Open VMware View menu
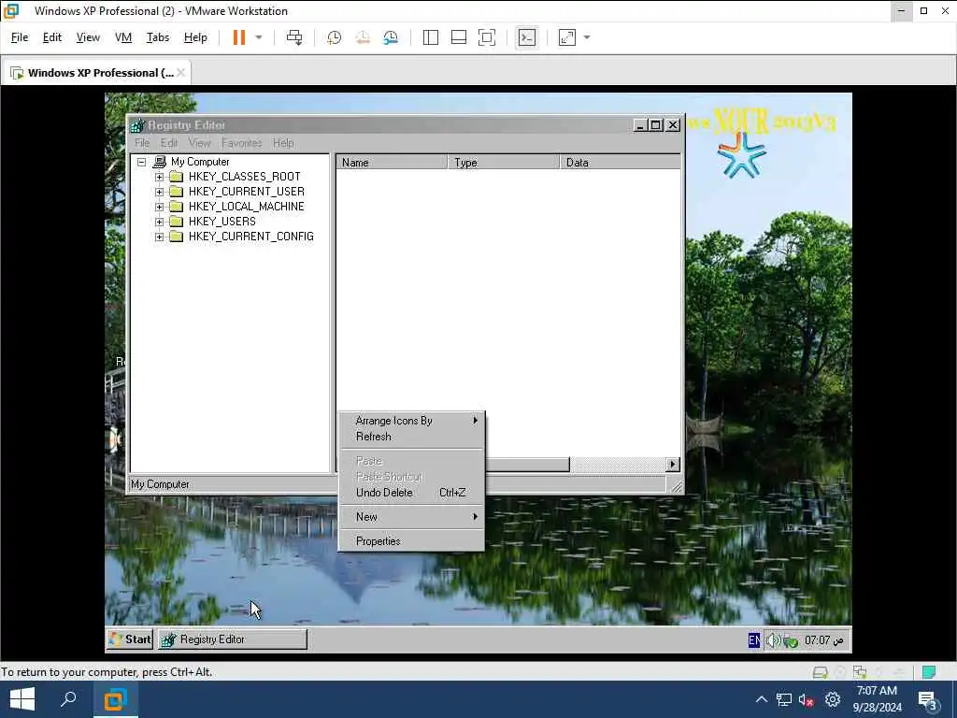Viewport: 957px width, 718px height. point(88,37)
